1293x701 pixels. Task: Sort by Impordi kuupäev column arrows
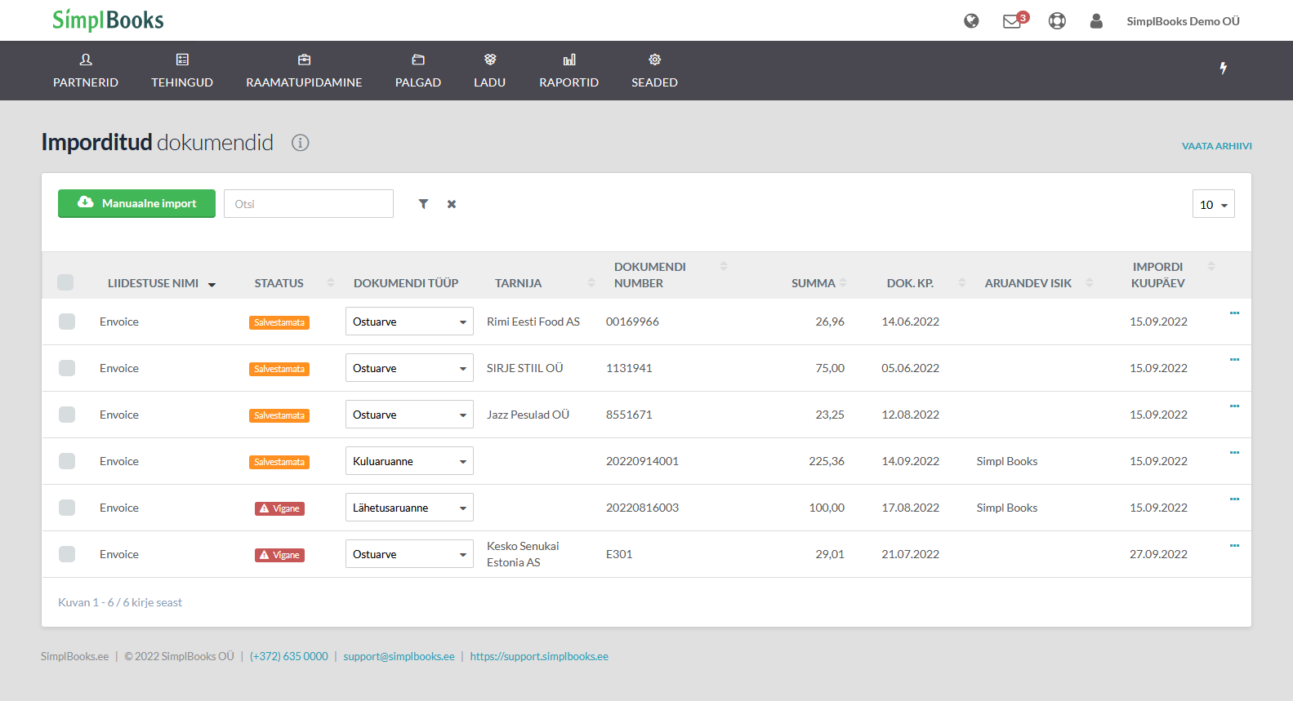[x=1211, y=266]
